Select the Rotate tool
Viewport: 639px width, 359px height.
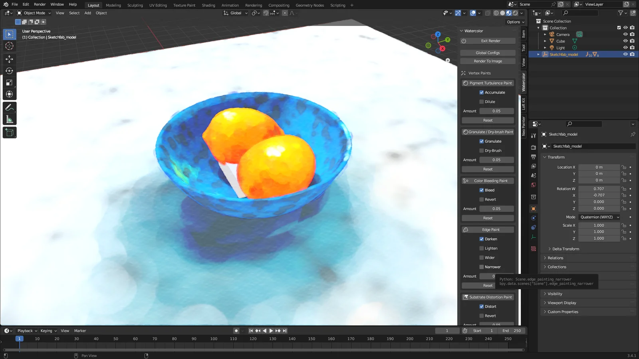pyautogui.click(x=10, y=71)
